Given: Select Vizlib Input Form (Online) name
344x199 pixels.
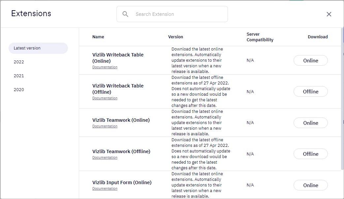Looking at the screenshot, I should pos(122,182).
